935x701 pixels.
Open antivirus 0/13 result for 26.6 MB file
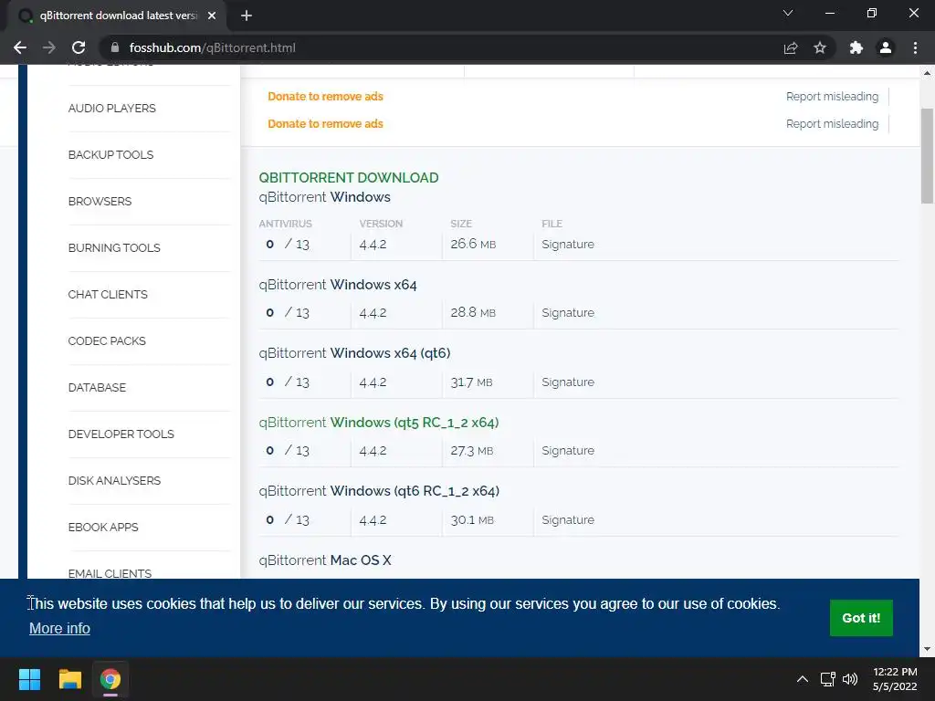(x=288, y=245)
